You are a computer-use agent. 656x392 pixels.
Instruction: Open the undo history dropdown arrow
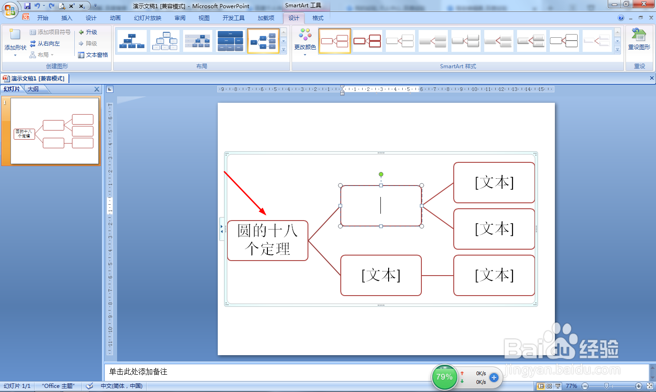44,6
